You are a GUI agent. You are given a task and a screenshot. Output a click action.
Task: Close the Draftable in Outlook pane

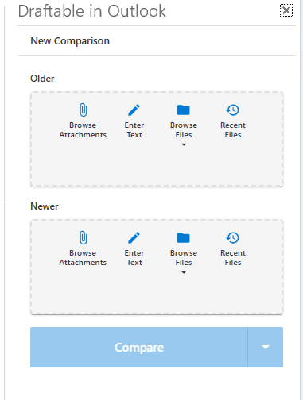286,10
